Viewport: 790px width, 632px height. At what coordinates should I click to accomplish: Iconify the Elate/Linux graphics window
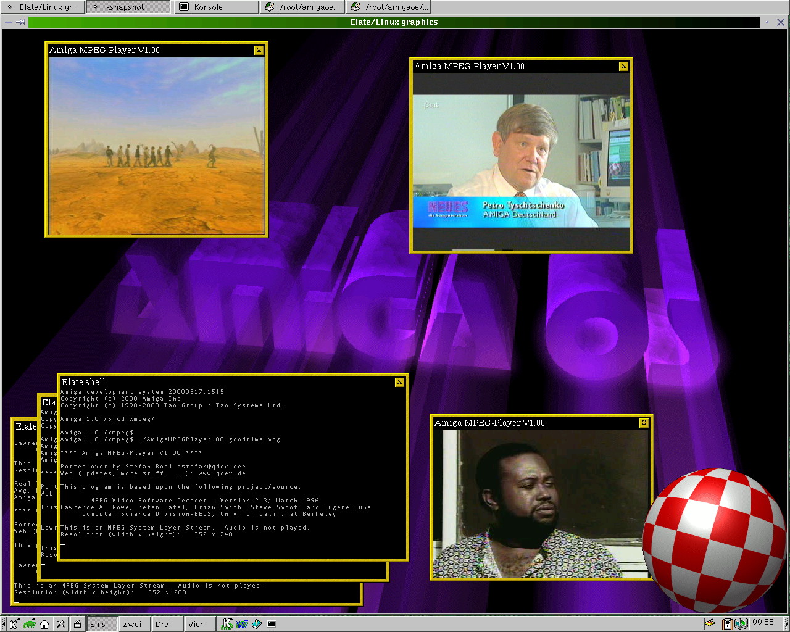(x=768, y=22)
